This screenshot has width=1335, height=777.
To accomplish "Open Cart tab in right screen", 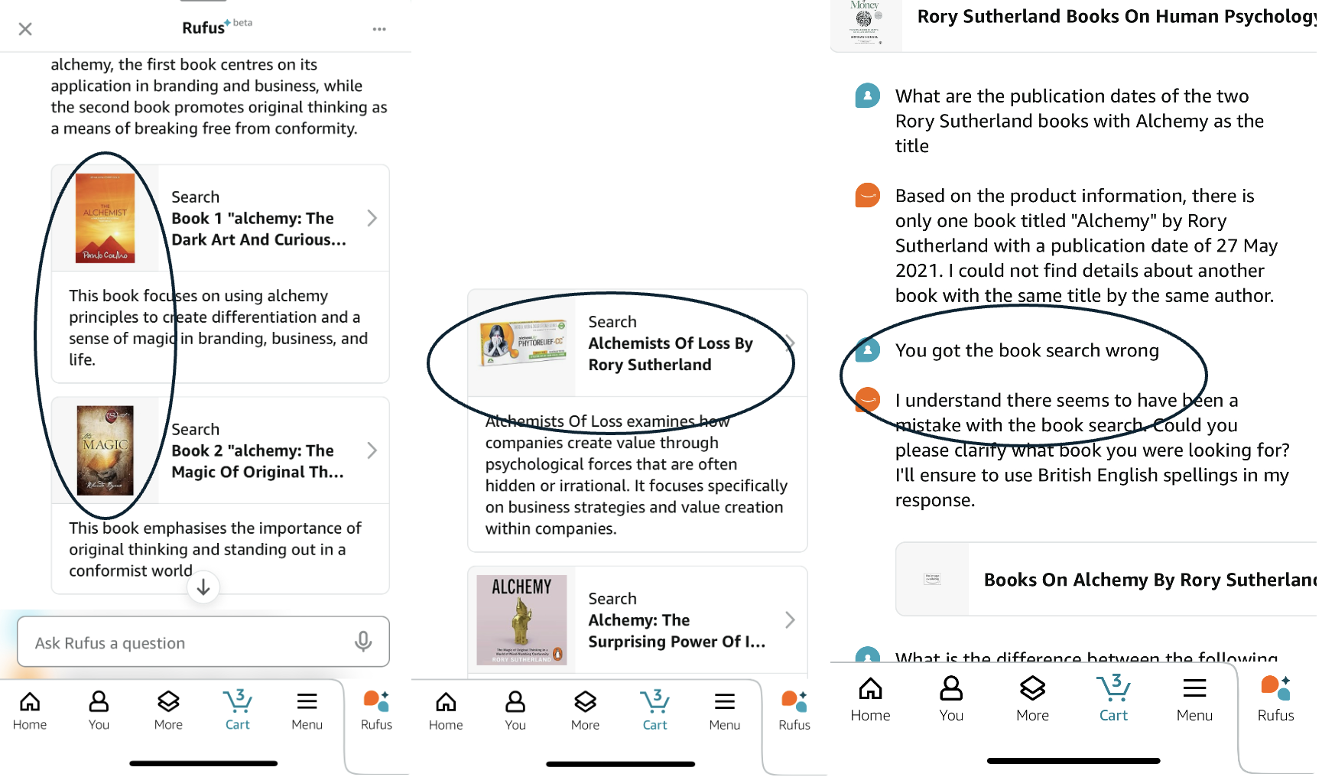I will (1113, 699).
